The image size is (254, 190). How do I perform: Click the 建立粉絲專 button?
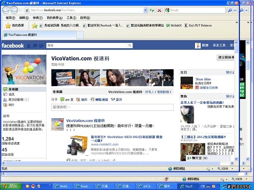tap(226, 58)
